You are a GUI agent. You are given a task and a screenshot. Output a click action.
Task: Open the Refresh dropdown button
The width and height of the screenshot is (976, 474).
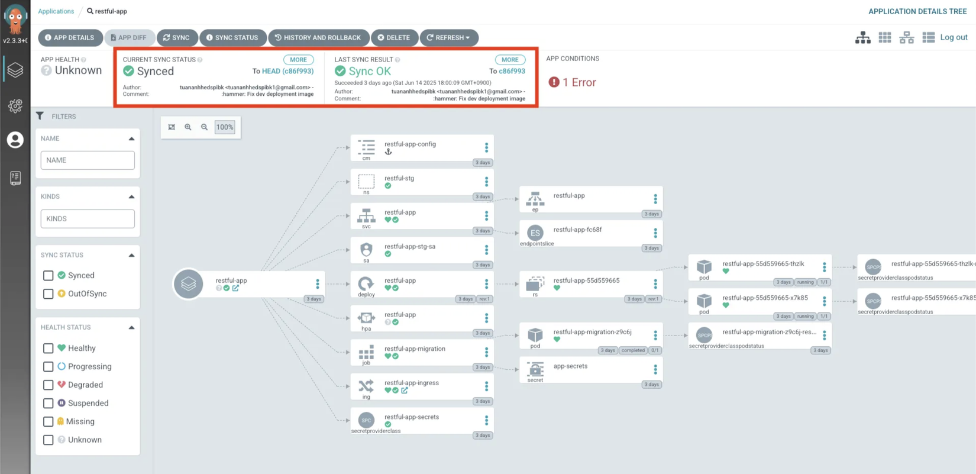449,38
